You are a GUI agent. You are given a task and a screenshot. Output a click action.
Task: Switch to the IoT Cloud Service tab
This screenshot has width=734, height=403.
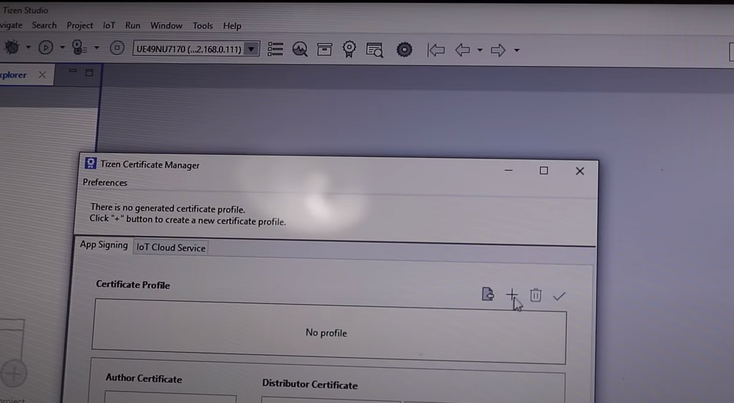pos(171,248)
